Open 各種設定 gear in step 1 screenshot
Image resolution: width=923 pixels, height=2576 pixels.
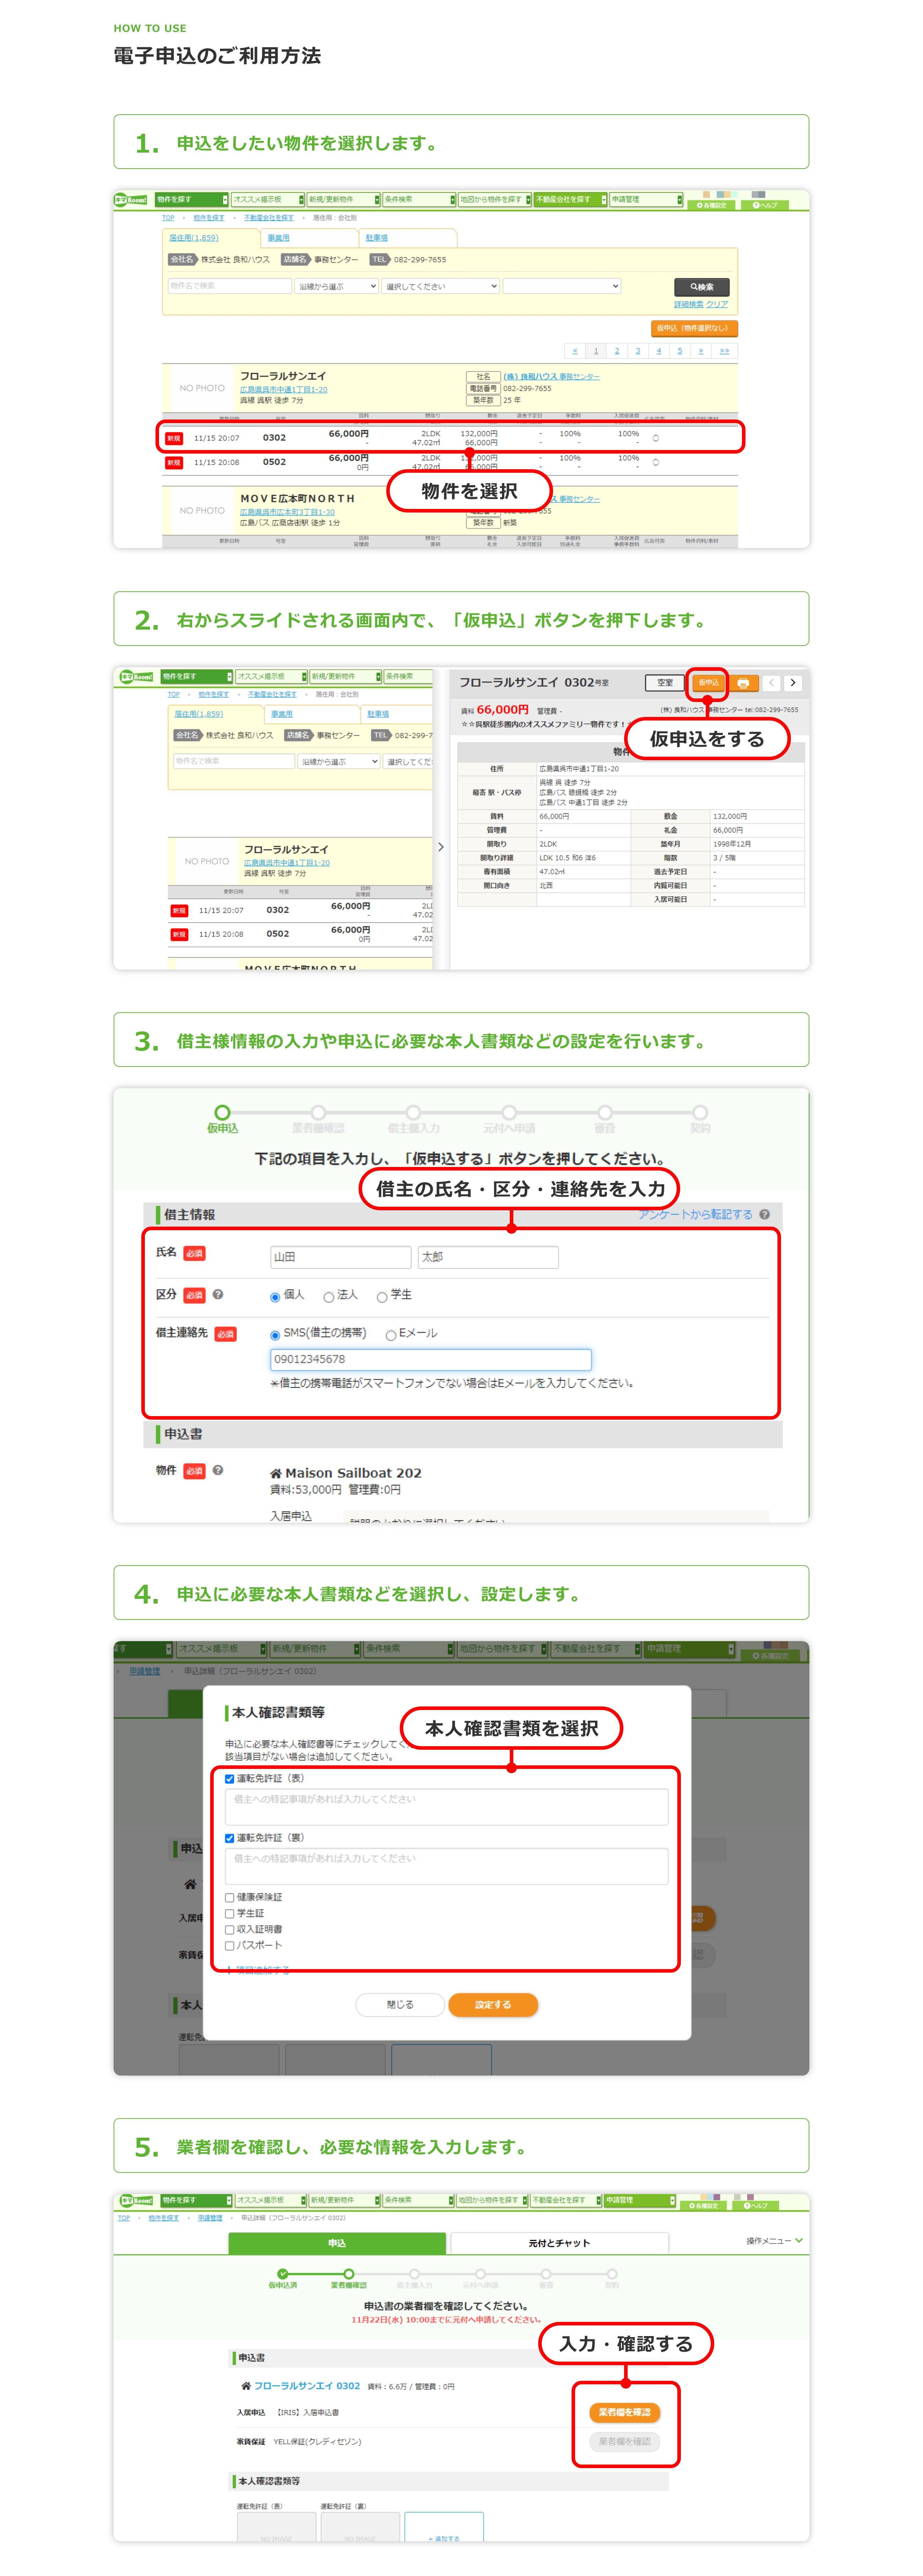[x=711, y=205]
